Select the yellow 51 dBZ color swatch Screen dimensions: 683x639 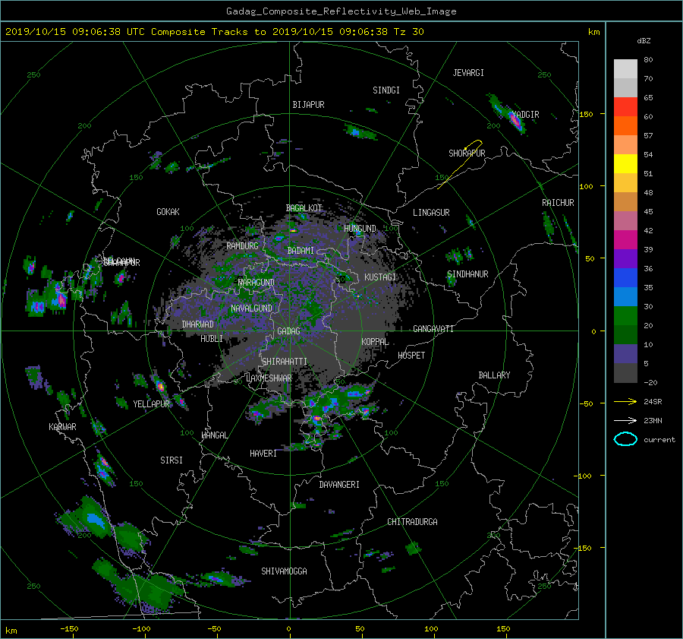tap(625, 163)
